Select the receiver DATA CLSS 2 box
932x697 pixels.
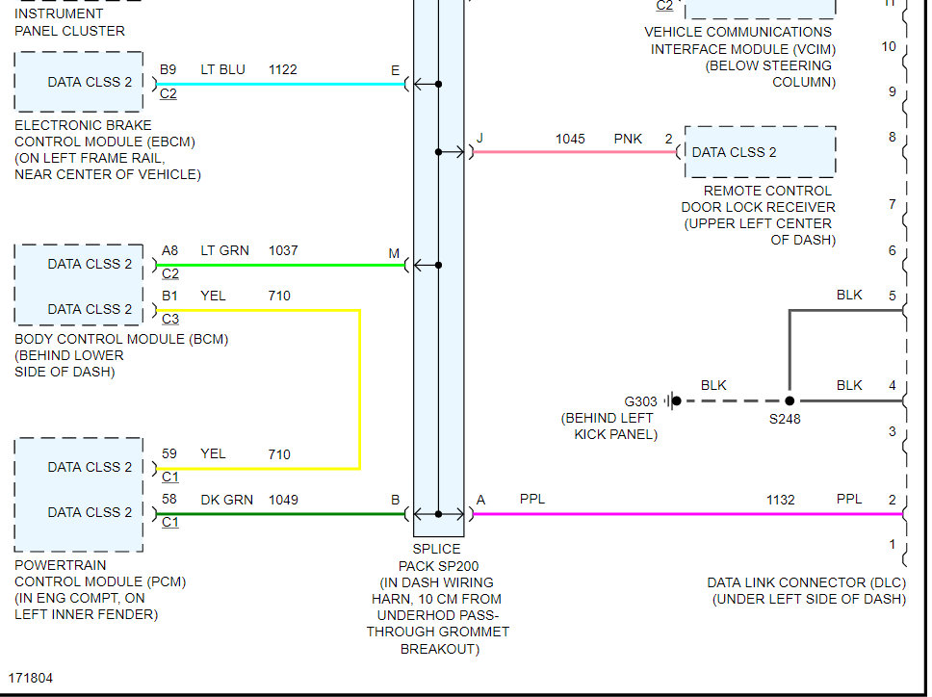point(761,152)
